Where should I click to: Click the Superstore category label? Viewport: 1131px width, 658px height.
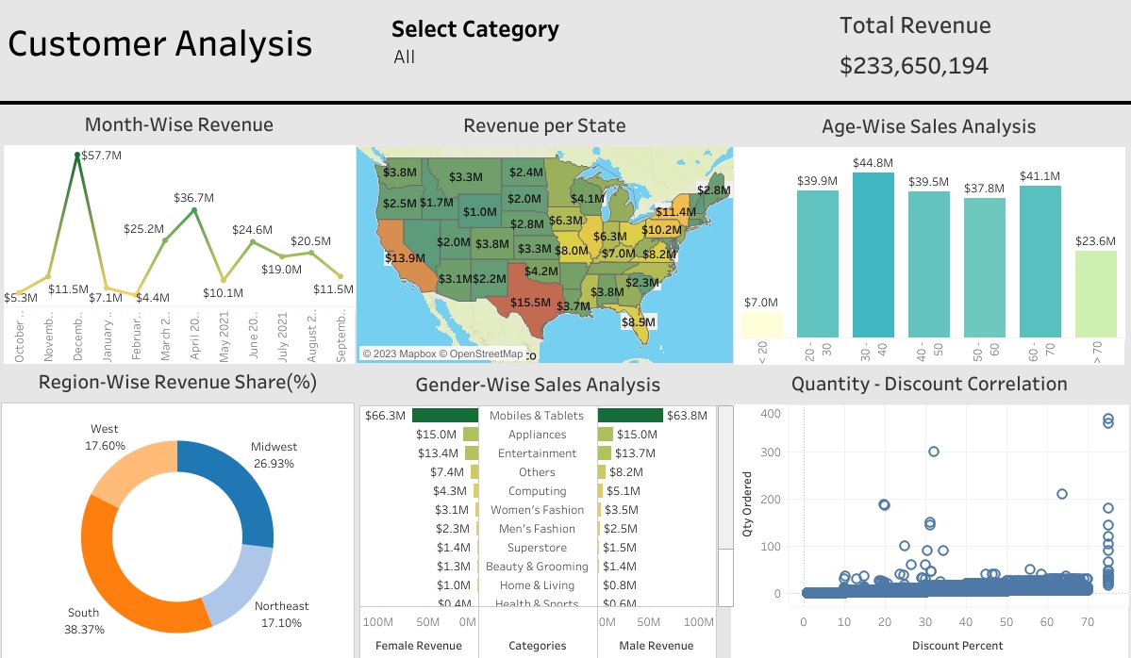click(x=538, y=548)
